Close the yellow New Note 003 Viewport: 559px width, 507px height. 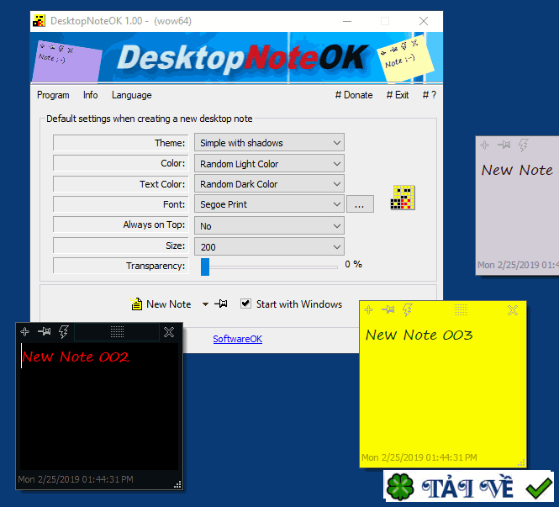point(513,310)
